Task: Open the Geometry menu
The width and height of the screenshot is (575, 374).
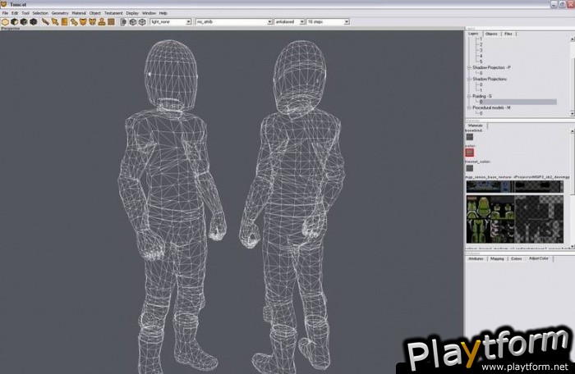Action: [60, 13]
